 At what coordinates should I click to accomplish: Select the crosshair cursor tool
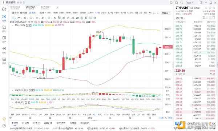[x=13, y=18]
